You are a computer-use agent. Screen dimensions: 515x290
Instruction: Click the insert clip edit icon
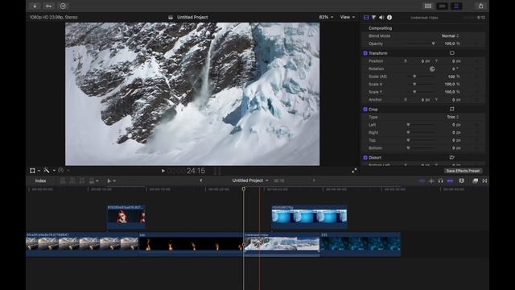pos(72,180)
